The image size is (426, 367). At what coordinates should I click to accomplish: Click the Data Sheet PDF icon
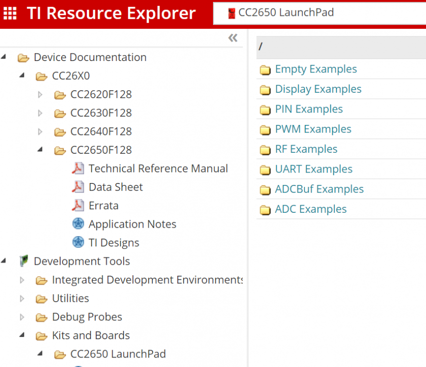(78, 187)
